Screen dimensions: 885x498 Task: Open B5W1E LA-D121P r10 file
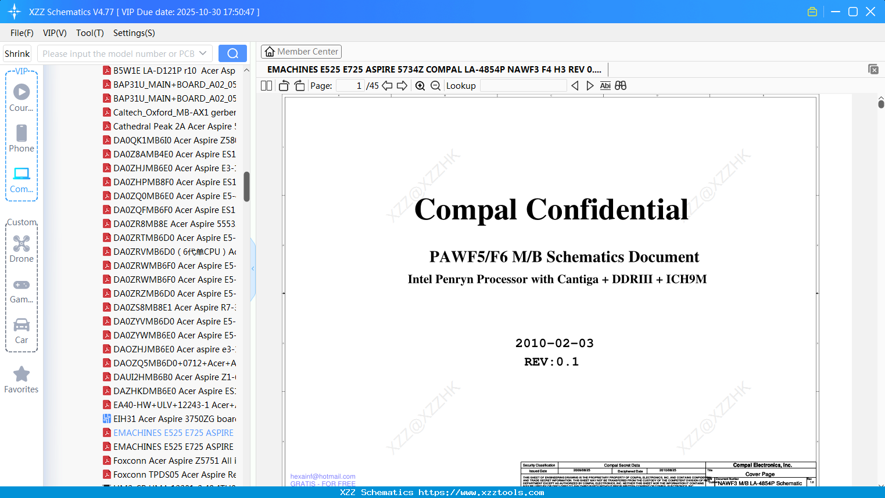click(x=169, y=71)
